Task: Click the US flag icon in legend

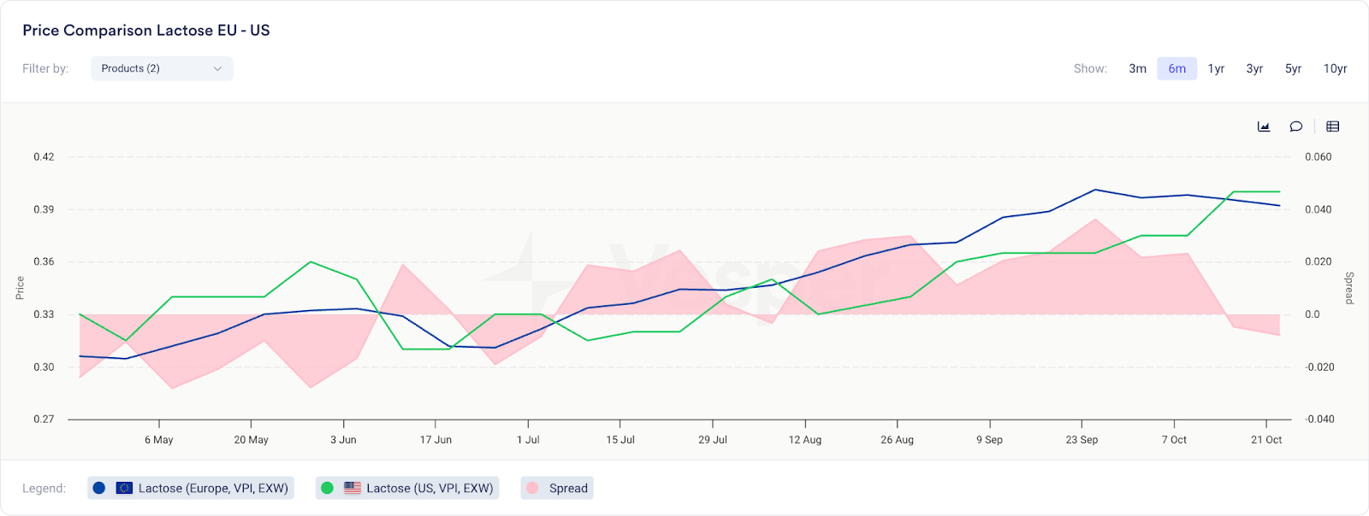Action: click(x=353, y=488)
